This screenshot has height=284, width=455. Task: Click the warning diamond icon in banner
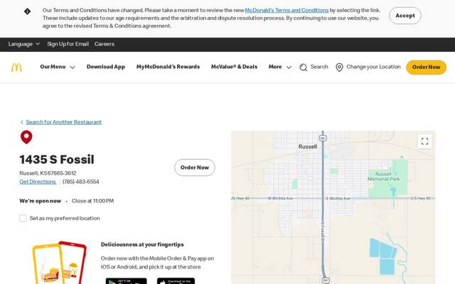(x=27, y=11)
